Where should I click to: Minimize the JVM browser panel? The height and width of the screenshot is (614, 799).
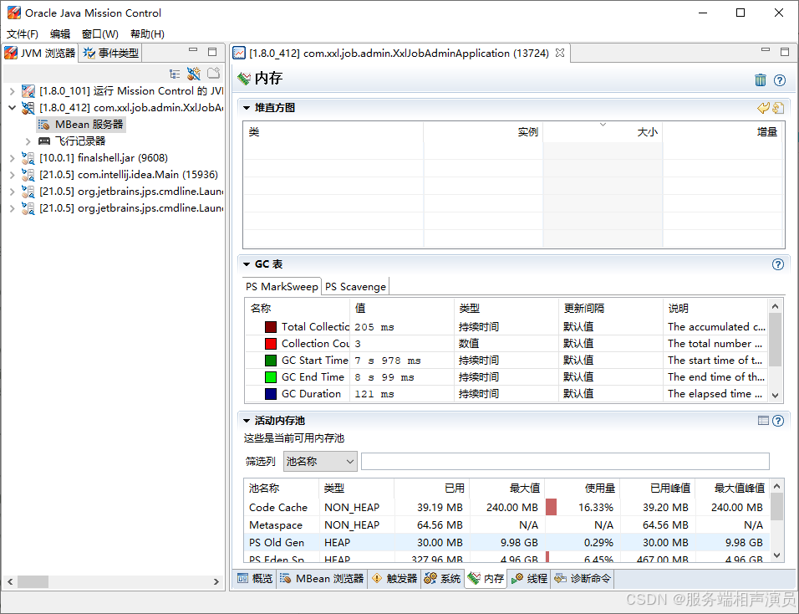(192, 50)
